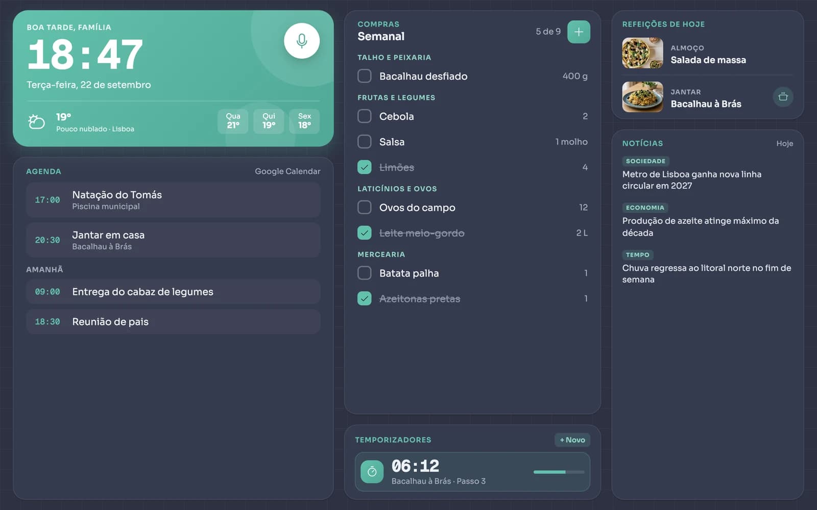817x510 pixels.
Task: Click the 400 g quantity
Action: tap(575, 76)
